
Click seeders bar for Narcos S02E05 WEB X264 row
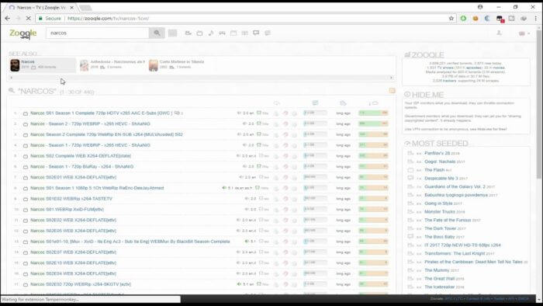pos(373,231)
